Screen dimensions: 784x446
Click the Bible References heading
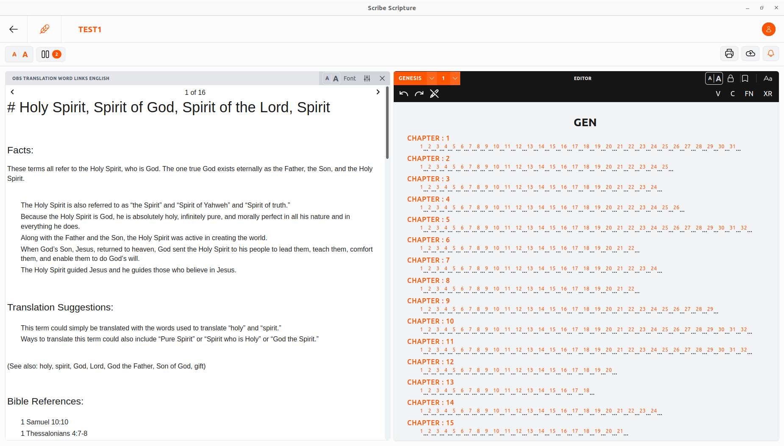point(45,402)
